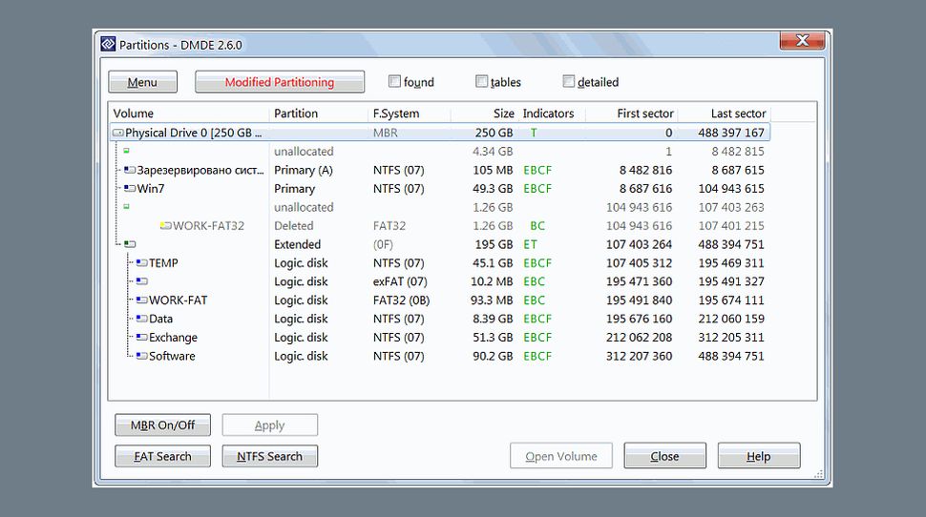Start a FAT Search
Viewport: 926px width, 517px height.
[x=162, y=456]
